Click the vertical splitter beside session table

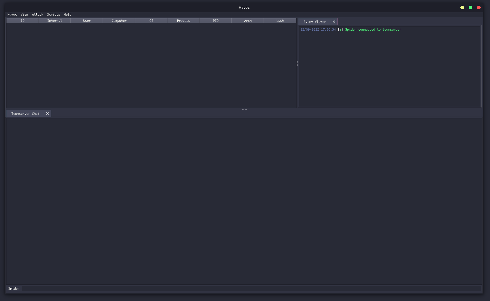pos(297,63)
